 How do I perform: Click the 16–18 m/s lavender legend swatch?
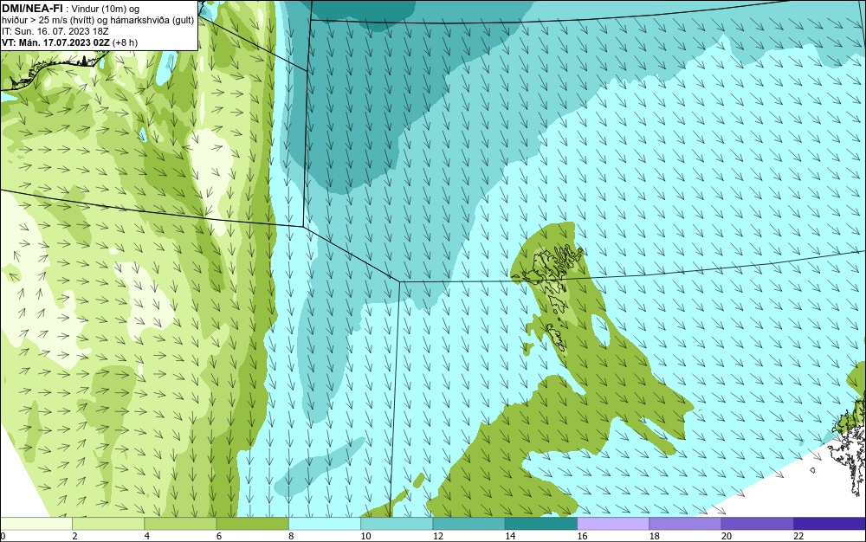[x=613, y=523]
